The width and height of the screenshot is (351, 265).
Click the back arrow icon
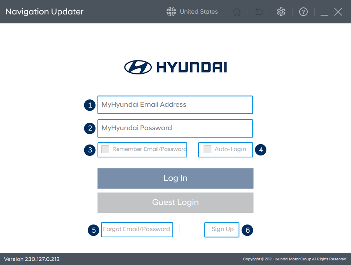[259, 12]
